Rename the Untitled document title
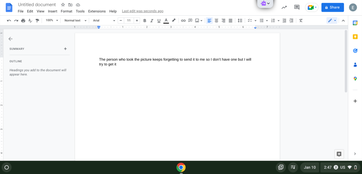The height and width of the screenshot is (174, 362). [37, 5]
